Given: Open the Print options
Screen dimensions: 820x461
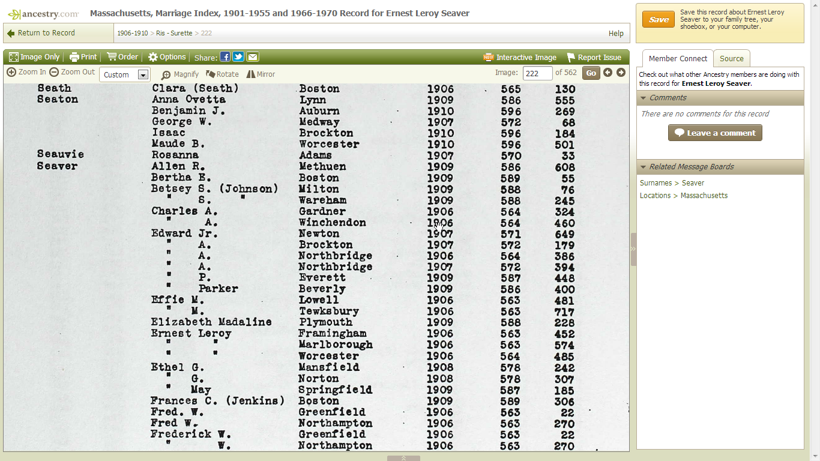Looking at the screenshot, I should click(x=83, y=56).
